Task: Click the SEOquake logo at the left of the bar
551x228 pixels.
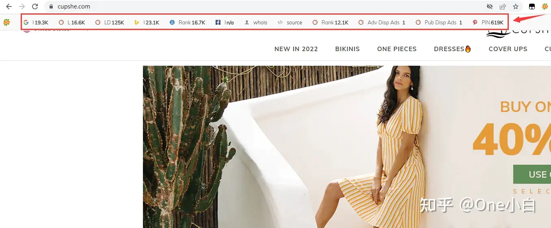Action: point(6,22)
